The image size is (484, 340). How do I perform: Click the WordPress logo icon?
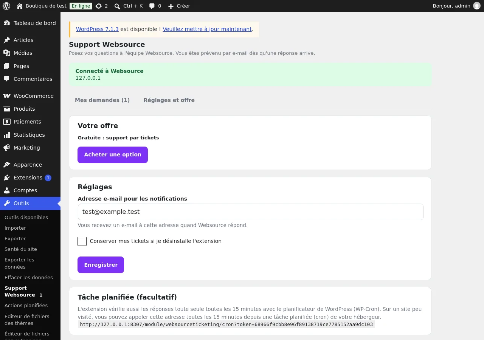[6, 6]
